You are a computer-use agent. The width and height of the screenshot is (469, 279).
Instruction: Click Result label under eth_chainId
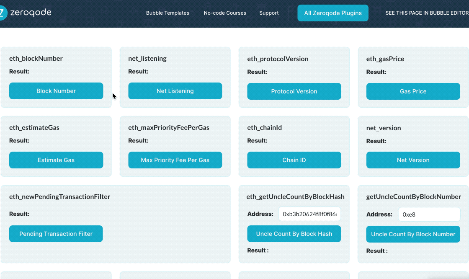point(257,141)
